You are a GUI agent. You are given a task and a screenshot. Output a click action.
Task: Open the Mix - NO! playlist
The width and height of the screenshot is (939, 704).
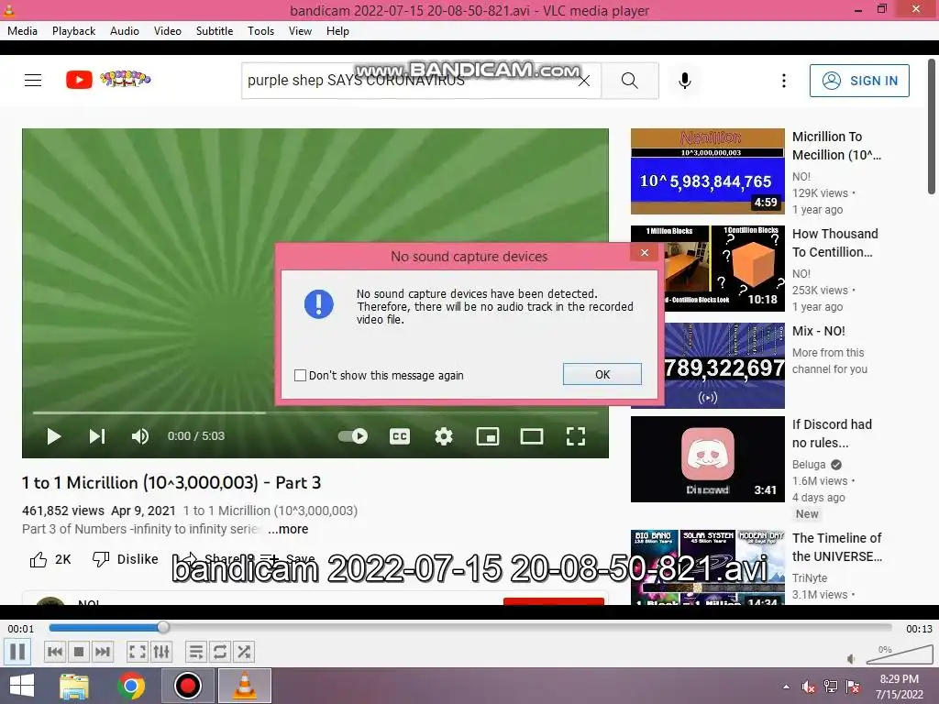click(x=819, y=331)
